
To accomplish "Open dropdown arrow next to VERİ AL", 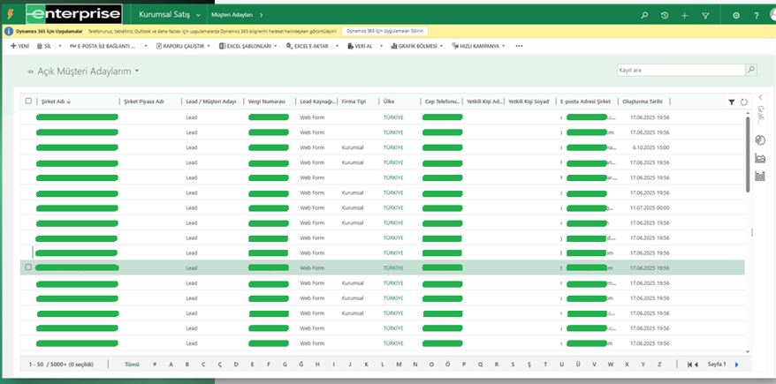I will click(381, 46).
